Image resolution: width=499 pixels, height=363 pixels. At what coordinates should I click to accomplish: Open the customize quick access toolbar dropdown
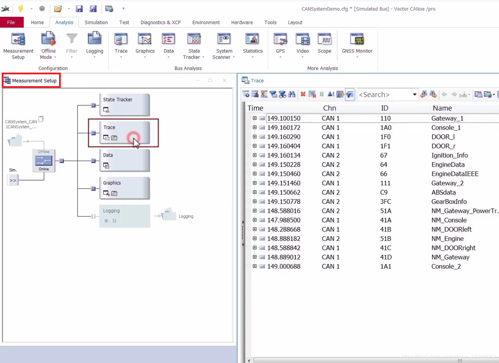pyautogui.click(x=123, y=9)
